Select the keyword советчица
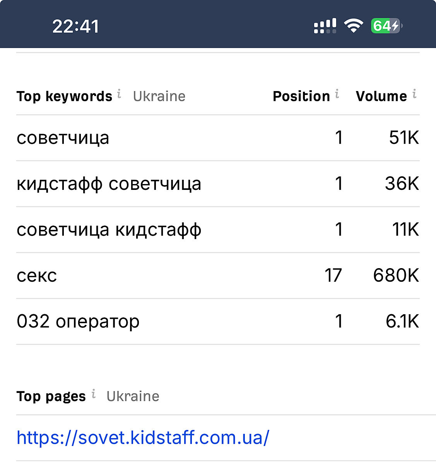The image size is (436, 465). pos(63,138)
